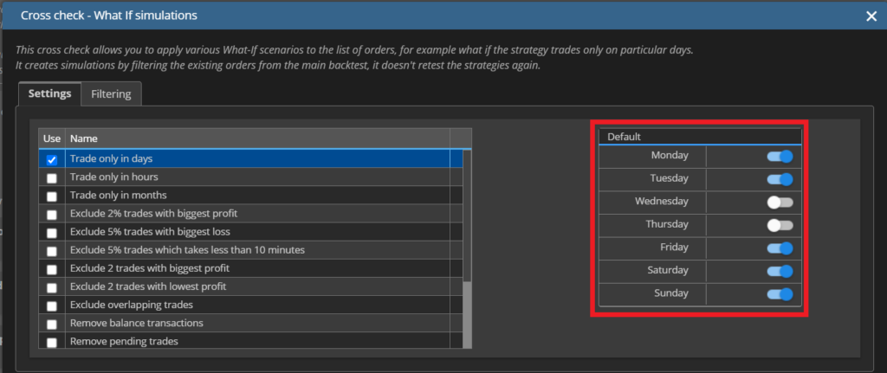This screenshot has height=373, width=887.
Task: Turn off the Sunday switch
Action: coord(780,294)
